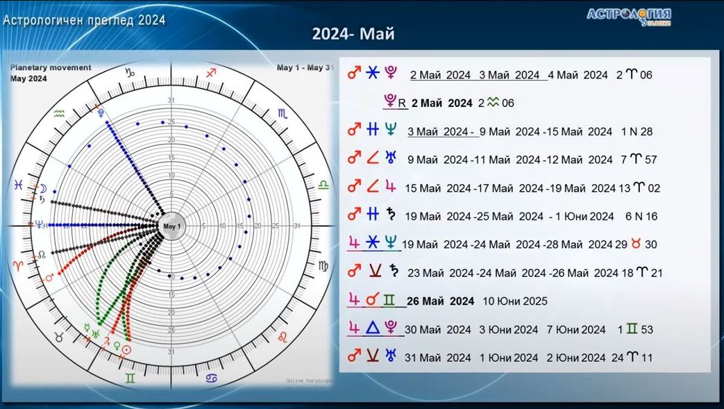
Task: Click the '7 Юни 2024' date text
Action: pyautogui.click(x=575, y=330)
